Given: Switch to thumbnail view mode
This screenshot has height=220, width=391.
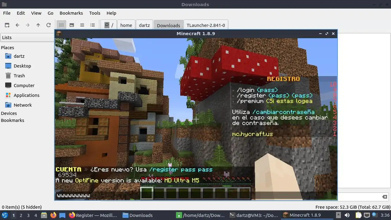Looking at the screenshot, I should 72,25.
